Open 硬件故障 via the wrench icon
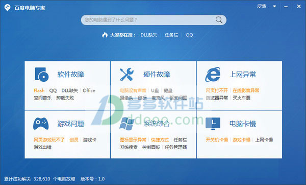 (x=127, y=75)
